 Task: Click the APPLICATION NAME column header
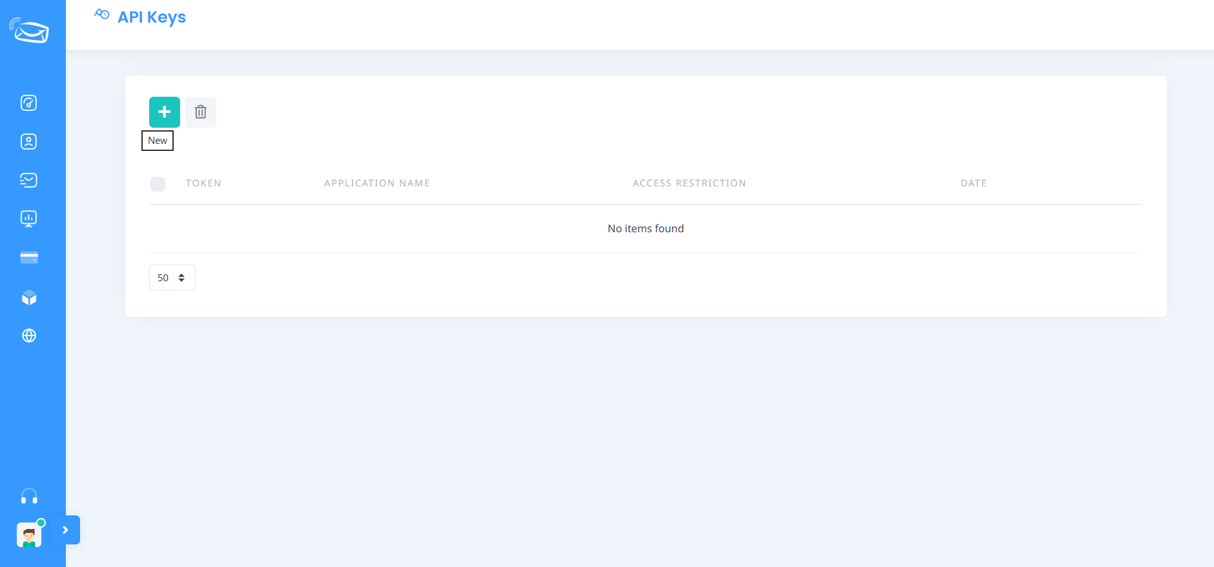tap(377, 183)
